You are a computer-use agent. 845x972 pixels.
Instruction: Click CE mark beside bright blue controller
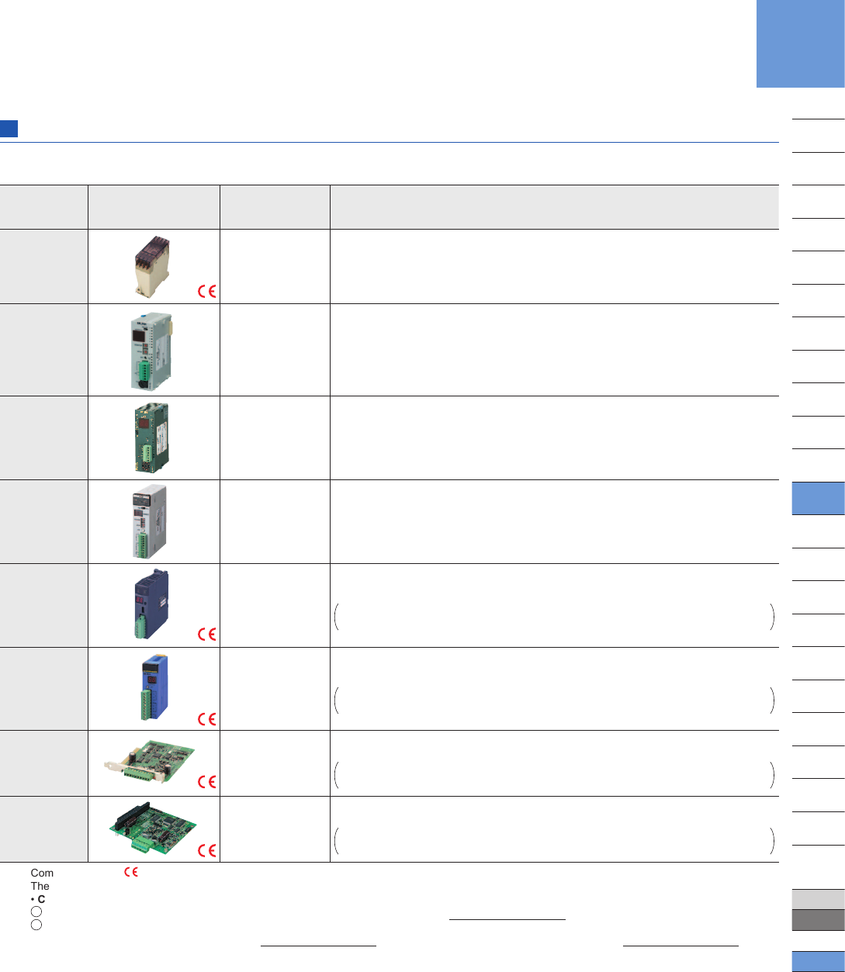click(x=206, y=718)
